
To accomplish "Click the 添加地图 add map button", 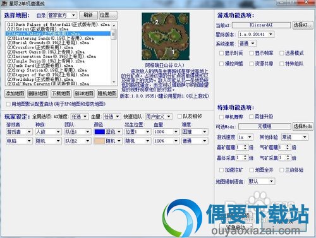I will click(x=15, y=93).
